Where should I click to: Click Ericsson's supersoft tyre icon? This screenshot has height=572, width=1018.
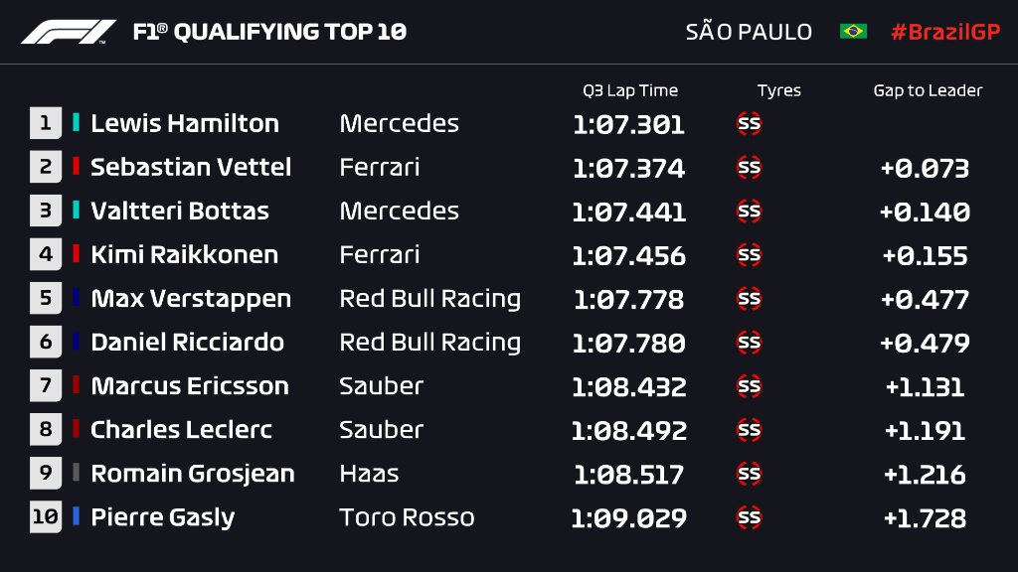[750, 386]
